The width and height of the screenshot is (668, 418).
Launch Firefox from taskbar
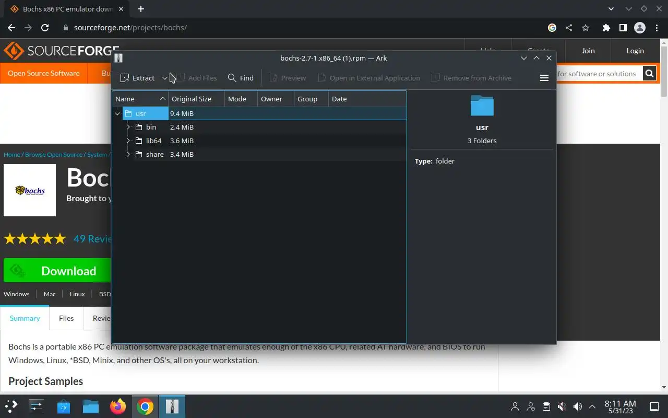click(118, 406)
